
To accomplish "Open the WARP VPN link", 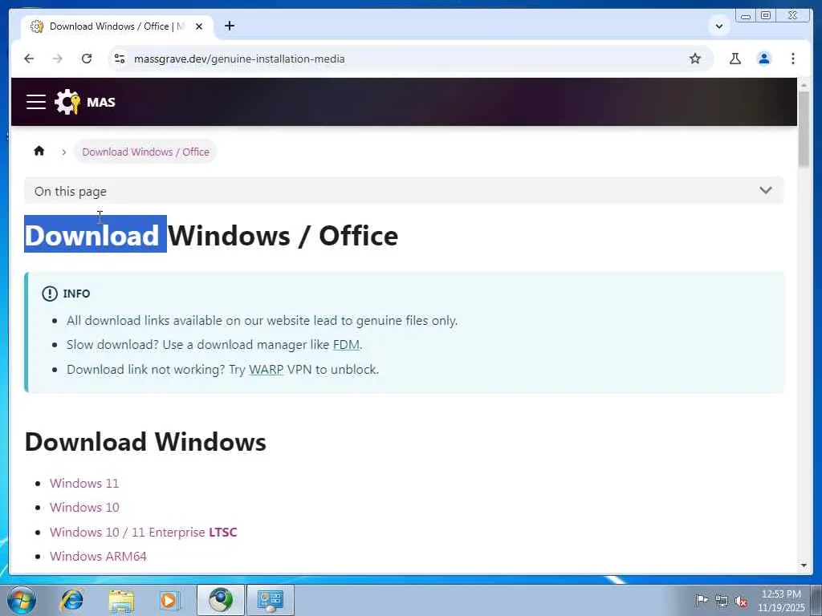I will (x=267, y=369).
